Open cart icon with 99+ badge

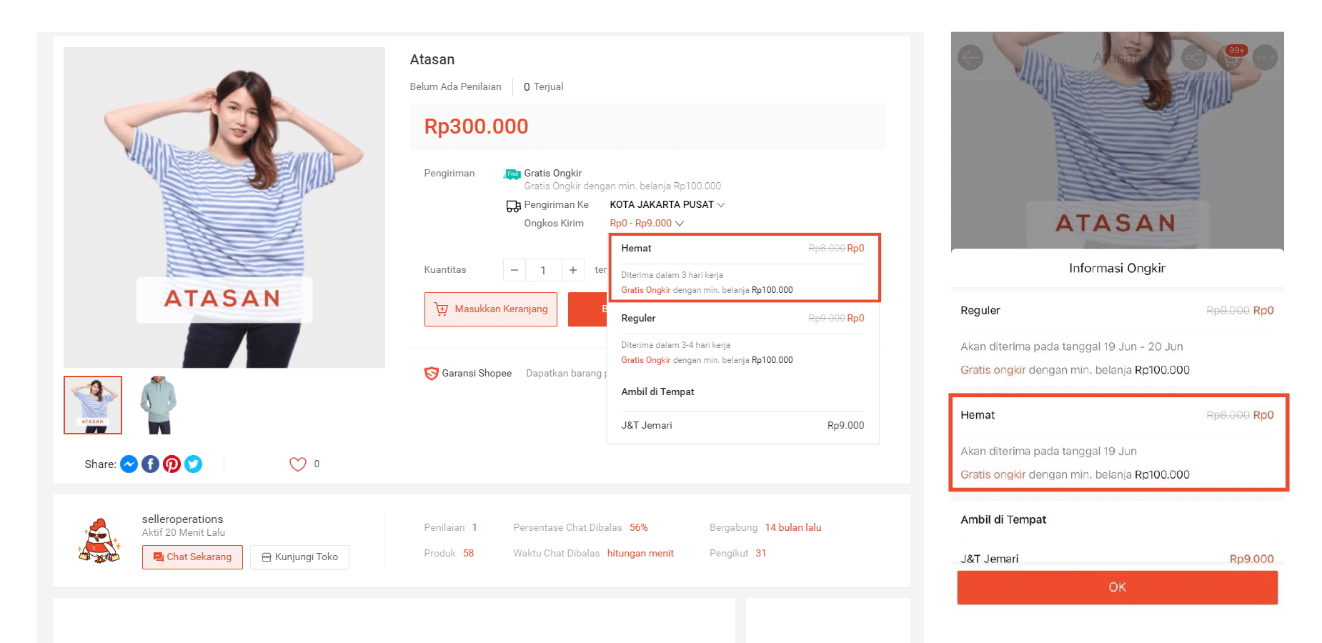[1231, 57]
